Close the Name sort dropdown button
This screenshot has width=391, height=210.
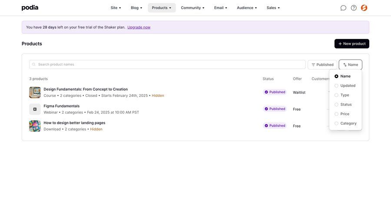pos(350,65)
